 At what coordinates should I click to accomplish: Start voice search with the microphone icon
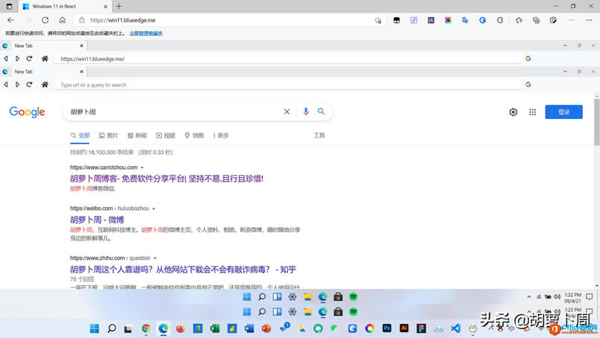pos(306,112)
